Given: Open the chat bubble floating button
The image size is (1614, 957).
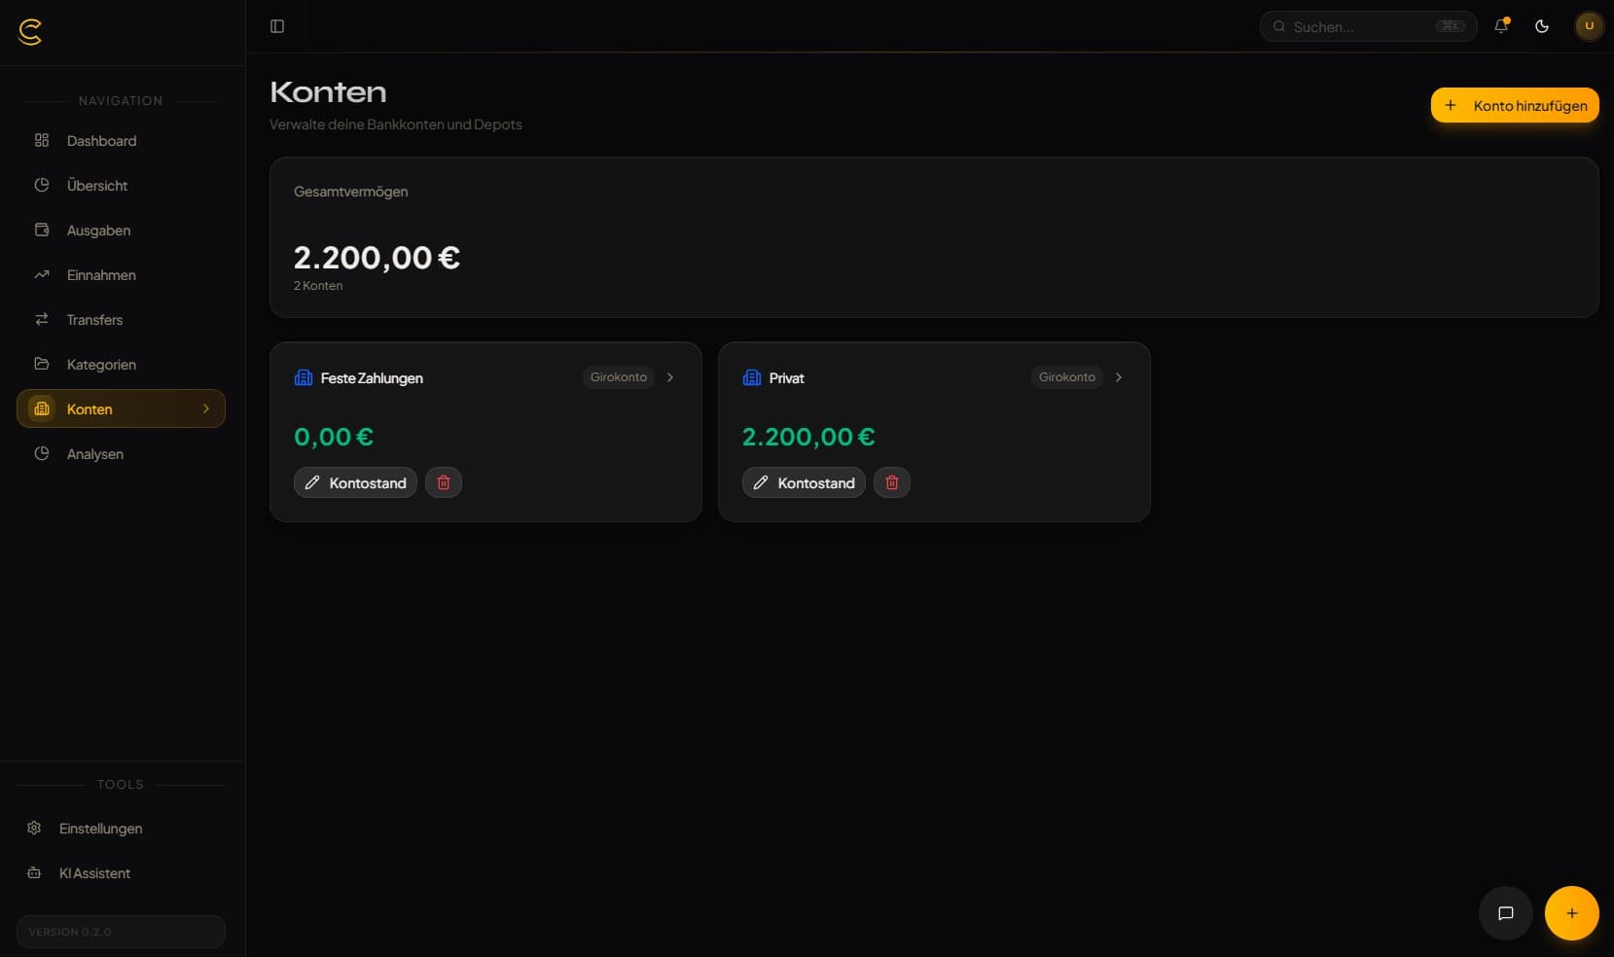Looking at the screenshot, I should pyautogui.click(x=1505, y=913).
